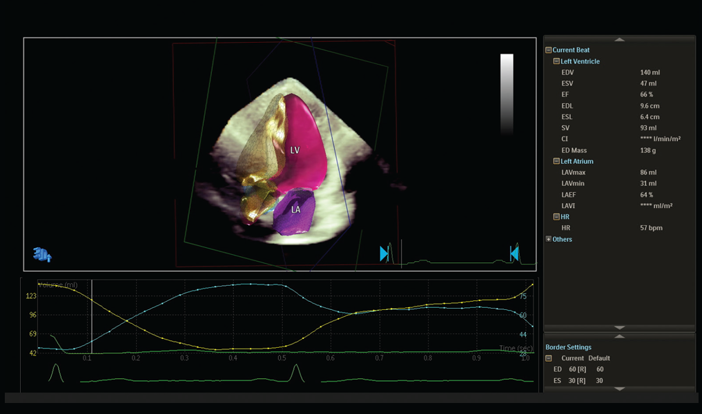Click the up arrow above Current Beat
The height and width of the screenshot is (414, 702).
619,40
